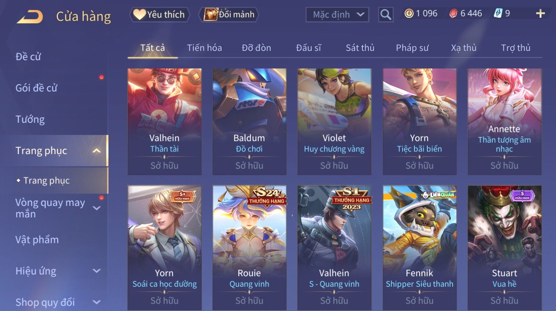The width and height of the screenshot is (556, 311).
Task: Click the plus icon to add currency
Action: [x=541, y=14]
